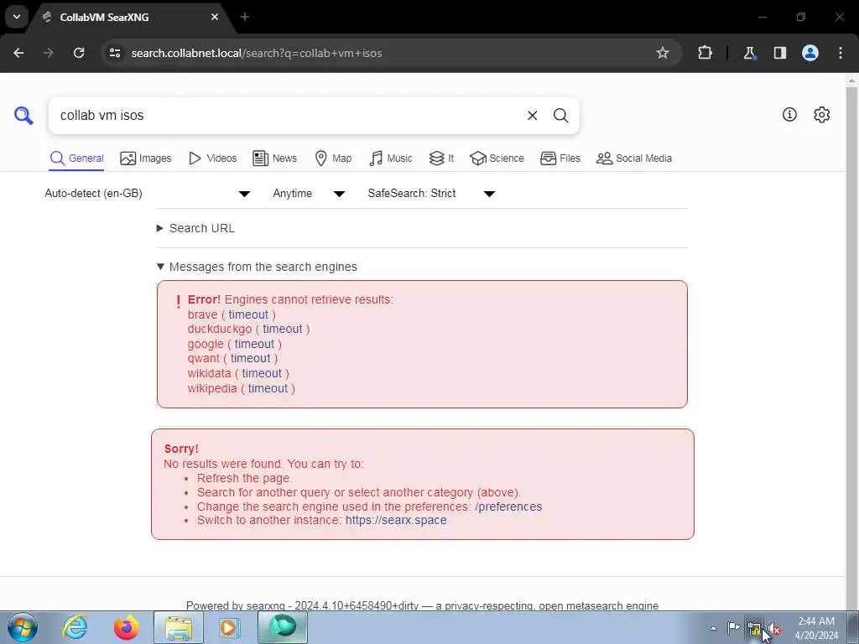Switch to the Social Media tab
Image resolution: width=859 pixels, height=644 pixels.
[634, 158]
